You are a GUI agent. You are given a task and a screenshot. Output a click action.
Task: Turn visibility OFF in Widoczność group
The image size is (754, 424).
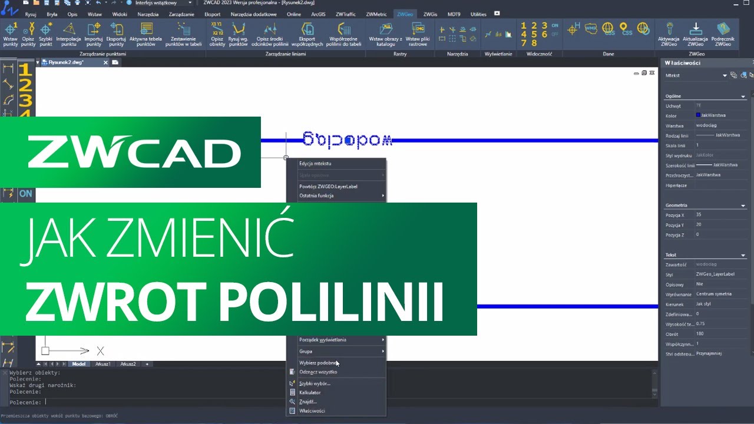pyautogui.click(x=555, y=34)
